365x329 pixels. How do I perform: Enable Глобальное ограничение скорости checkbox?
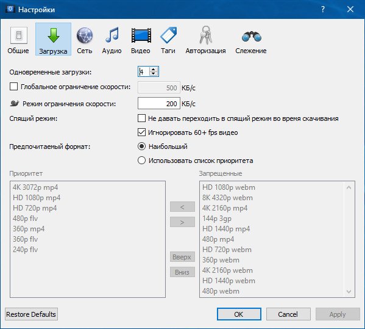[x=14, y=87]
